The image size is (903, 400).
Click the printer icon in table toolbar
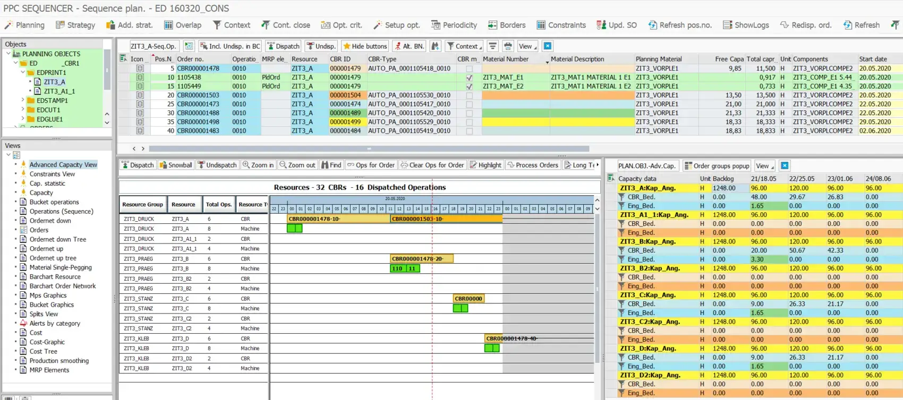pyautogui.click(x=508, y=46)
